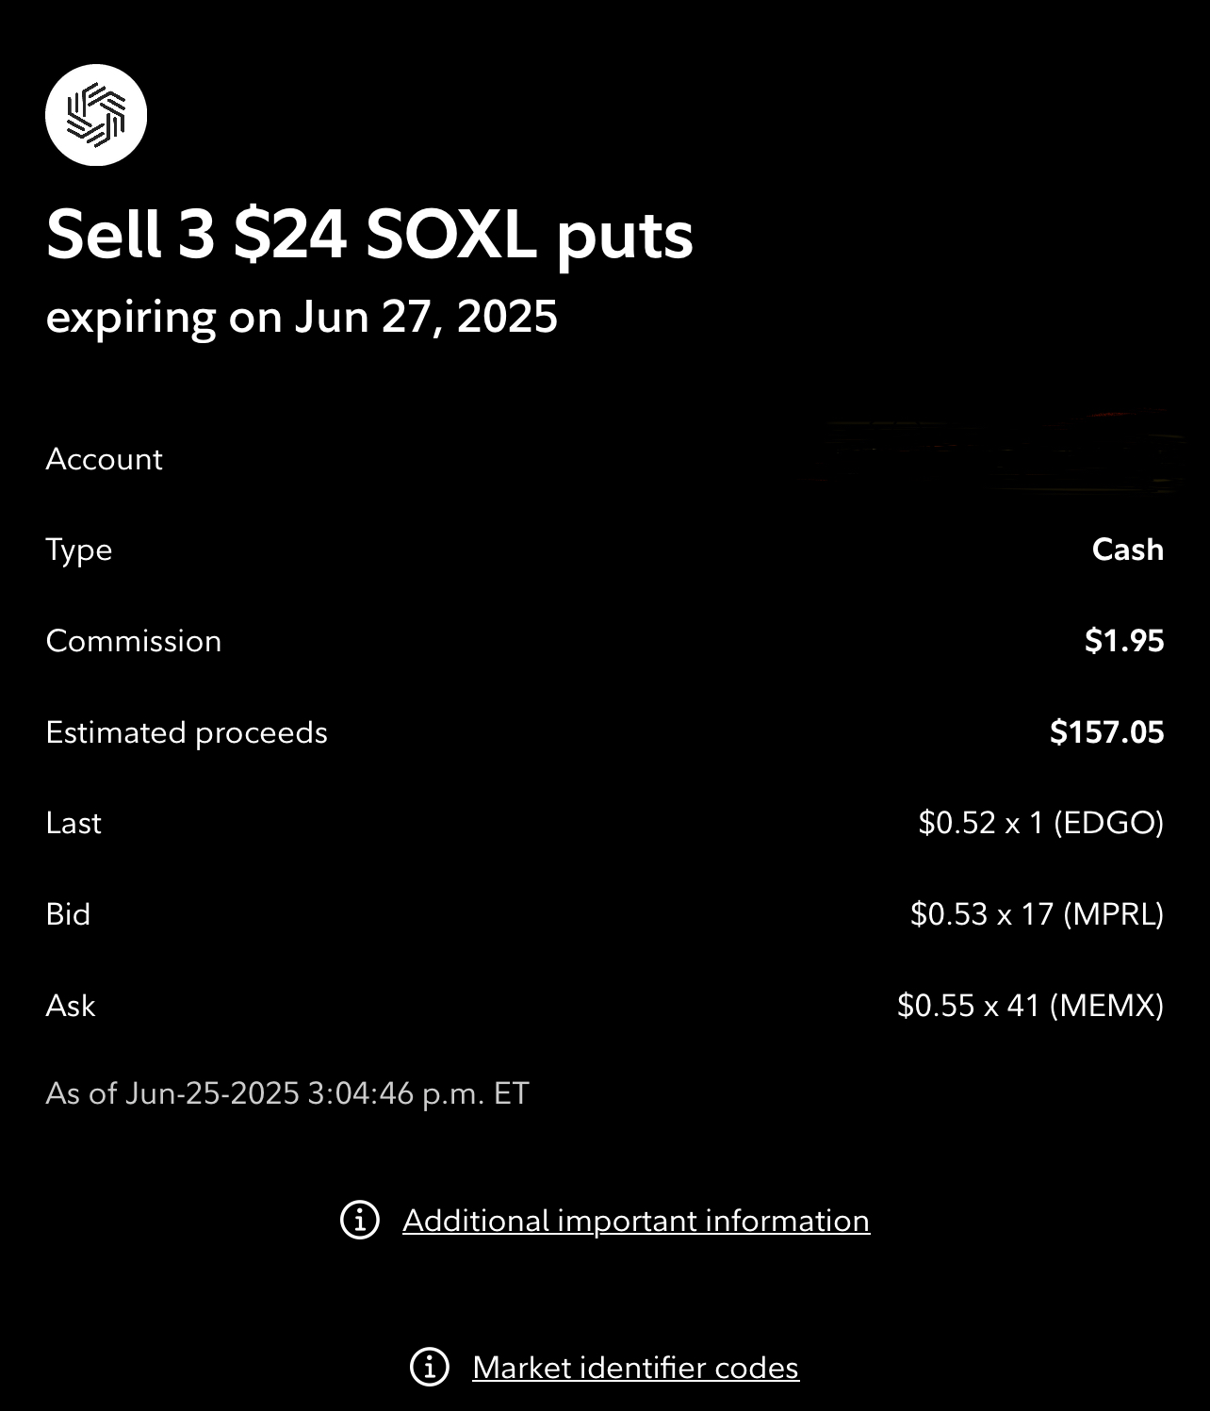Click info icon beside Additional important information
The width and height of the screenshot is (1210, 1411).
click(360, 1220)
